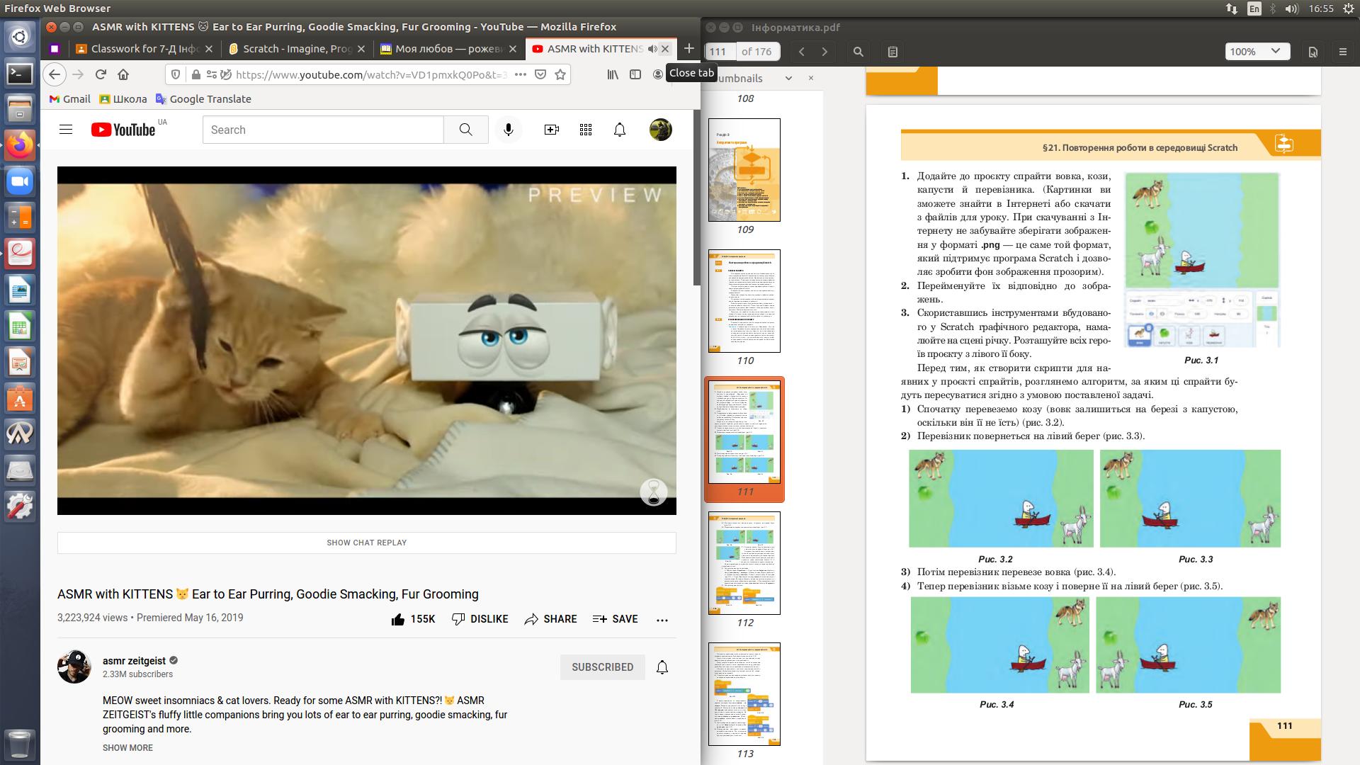Open the YouTube hamburger guide menu
Screen dimensions: 1360x765
tap(66, 130)
